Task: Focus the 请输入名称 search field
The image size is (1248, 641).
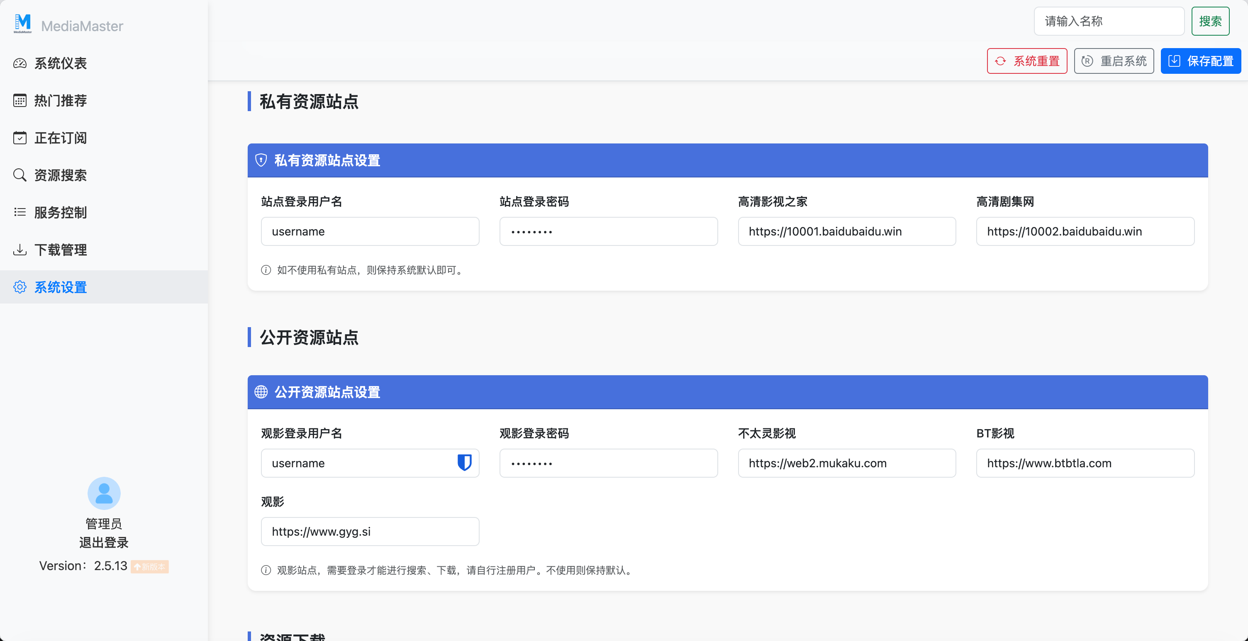Action: tap(1109, 21)
